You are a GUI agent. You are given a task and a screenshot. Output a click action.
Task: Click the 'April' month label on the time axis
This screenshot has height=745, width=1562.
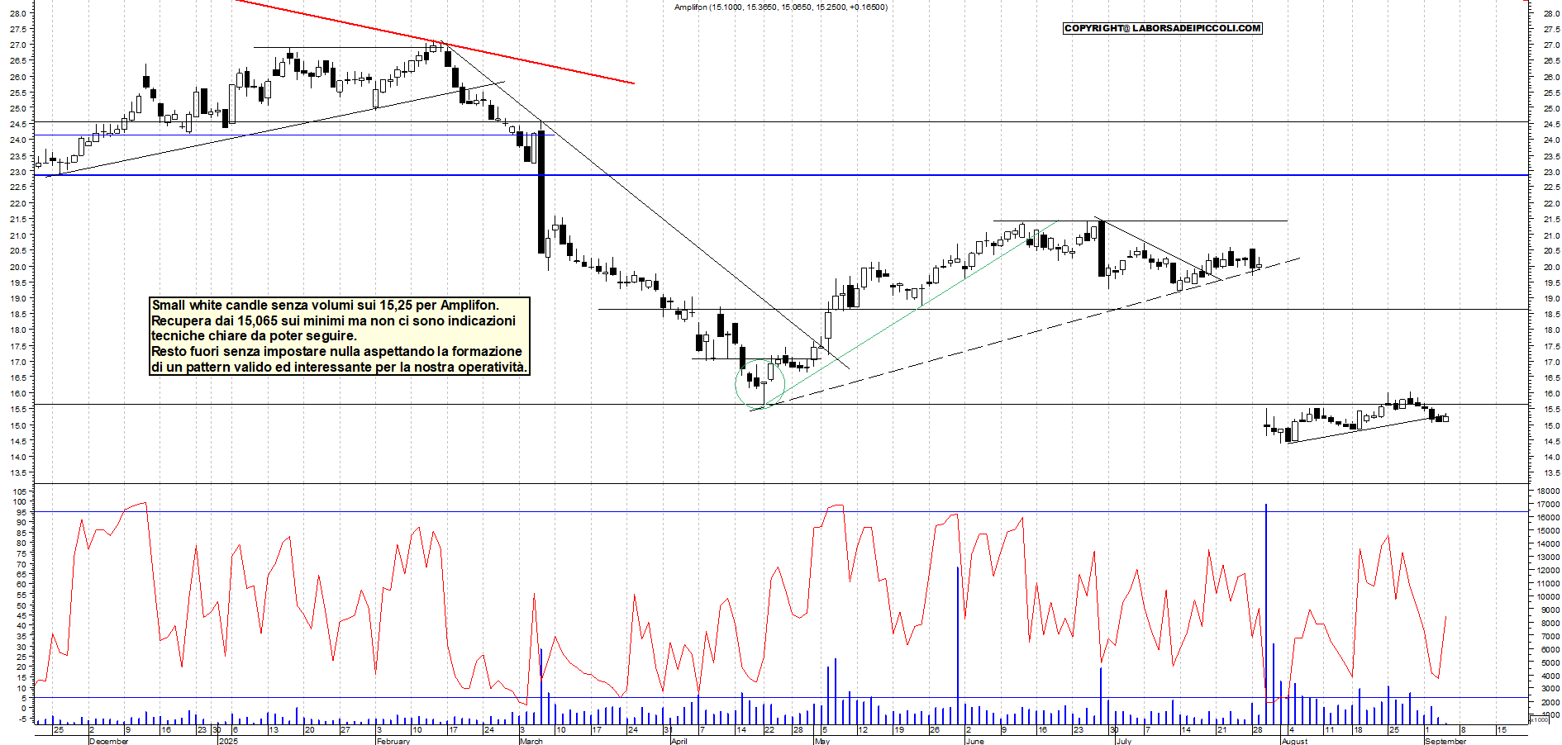coord(679,741)
